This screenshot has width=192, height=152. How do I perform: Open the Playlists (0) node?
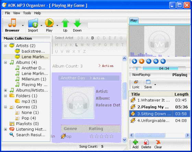click(24, 124)
